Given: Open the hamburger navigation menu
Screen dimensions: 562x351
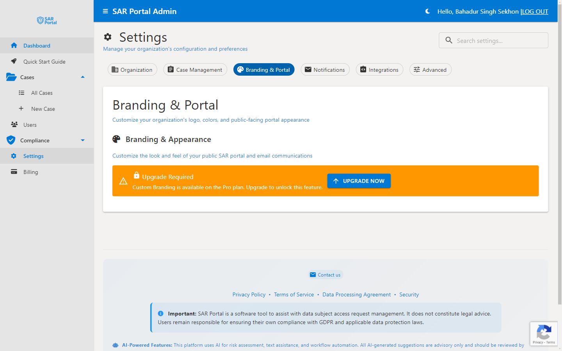Looking at the screenshot, I should click(105, 11).
